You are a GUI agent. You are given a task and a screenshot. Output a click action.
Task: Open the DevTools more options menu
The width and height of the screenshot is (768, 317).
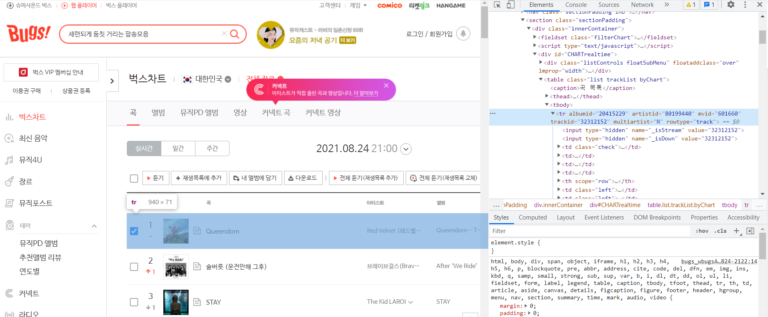[x=745, y=5]
